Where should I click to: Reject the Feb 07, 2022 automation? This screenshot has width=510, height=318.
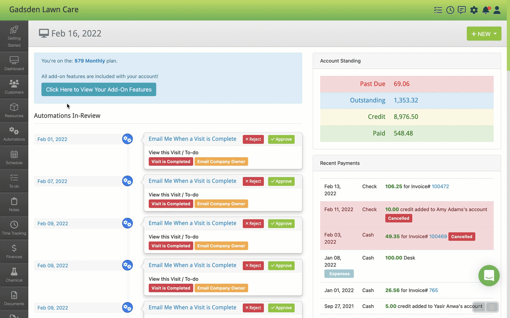tap(253, 181)
